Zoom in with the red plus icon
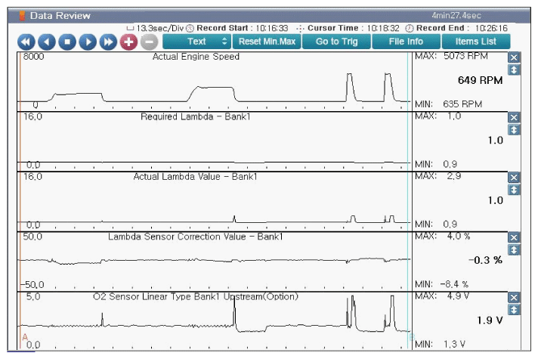Screen dimensions: 538x359 [x=128, y=42]
